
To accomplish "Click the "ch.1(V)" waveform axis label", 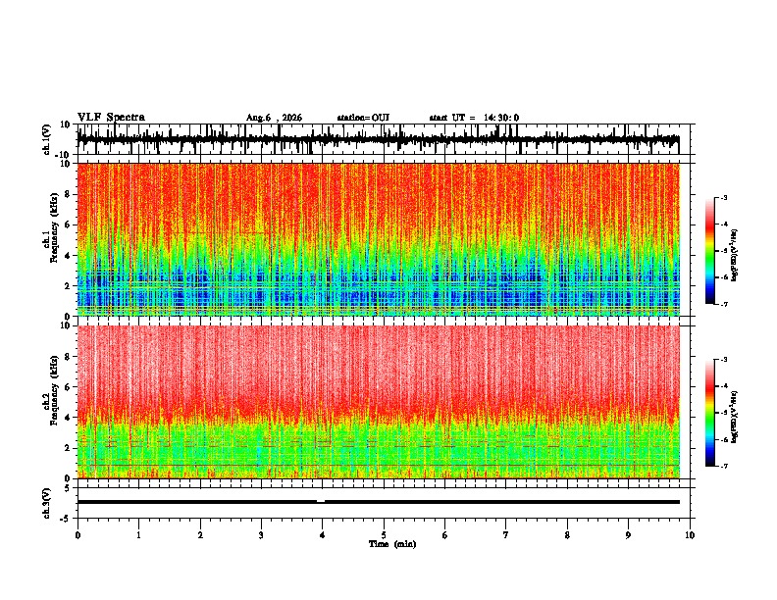I will pos(47,139).
